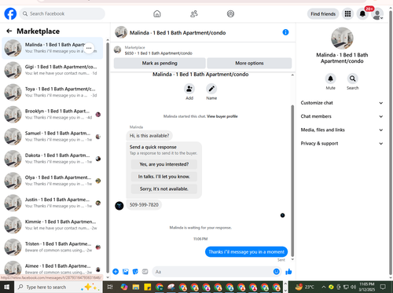
Task: Open the Kimmie conversation
Action: click(53, 225)
